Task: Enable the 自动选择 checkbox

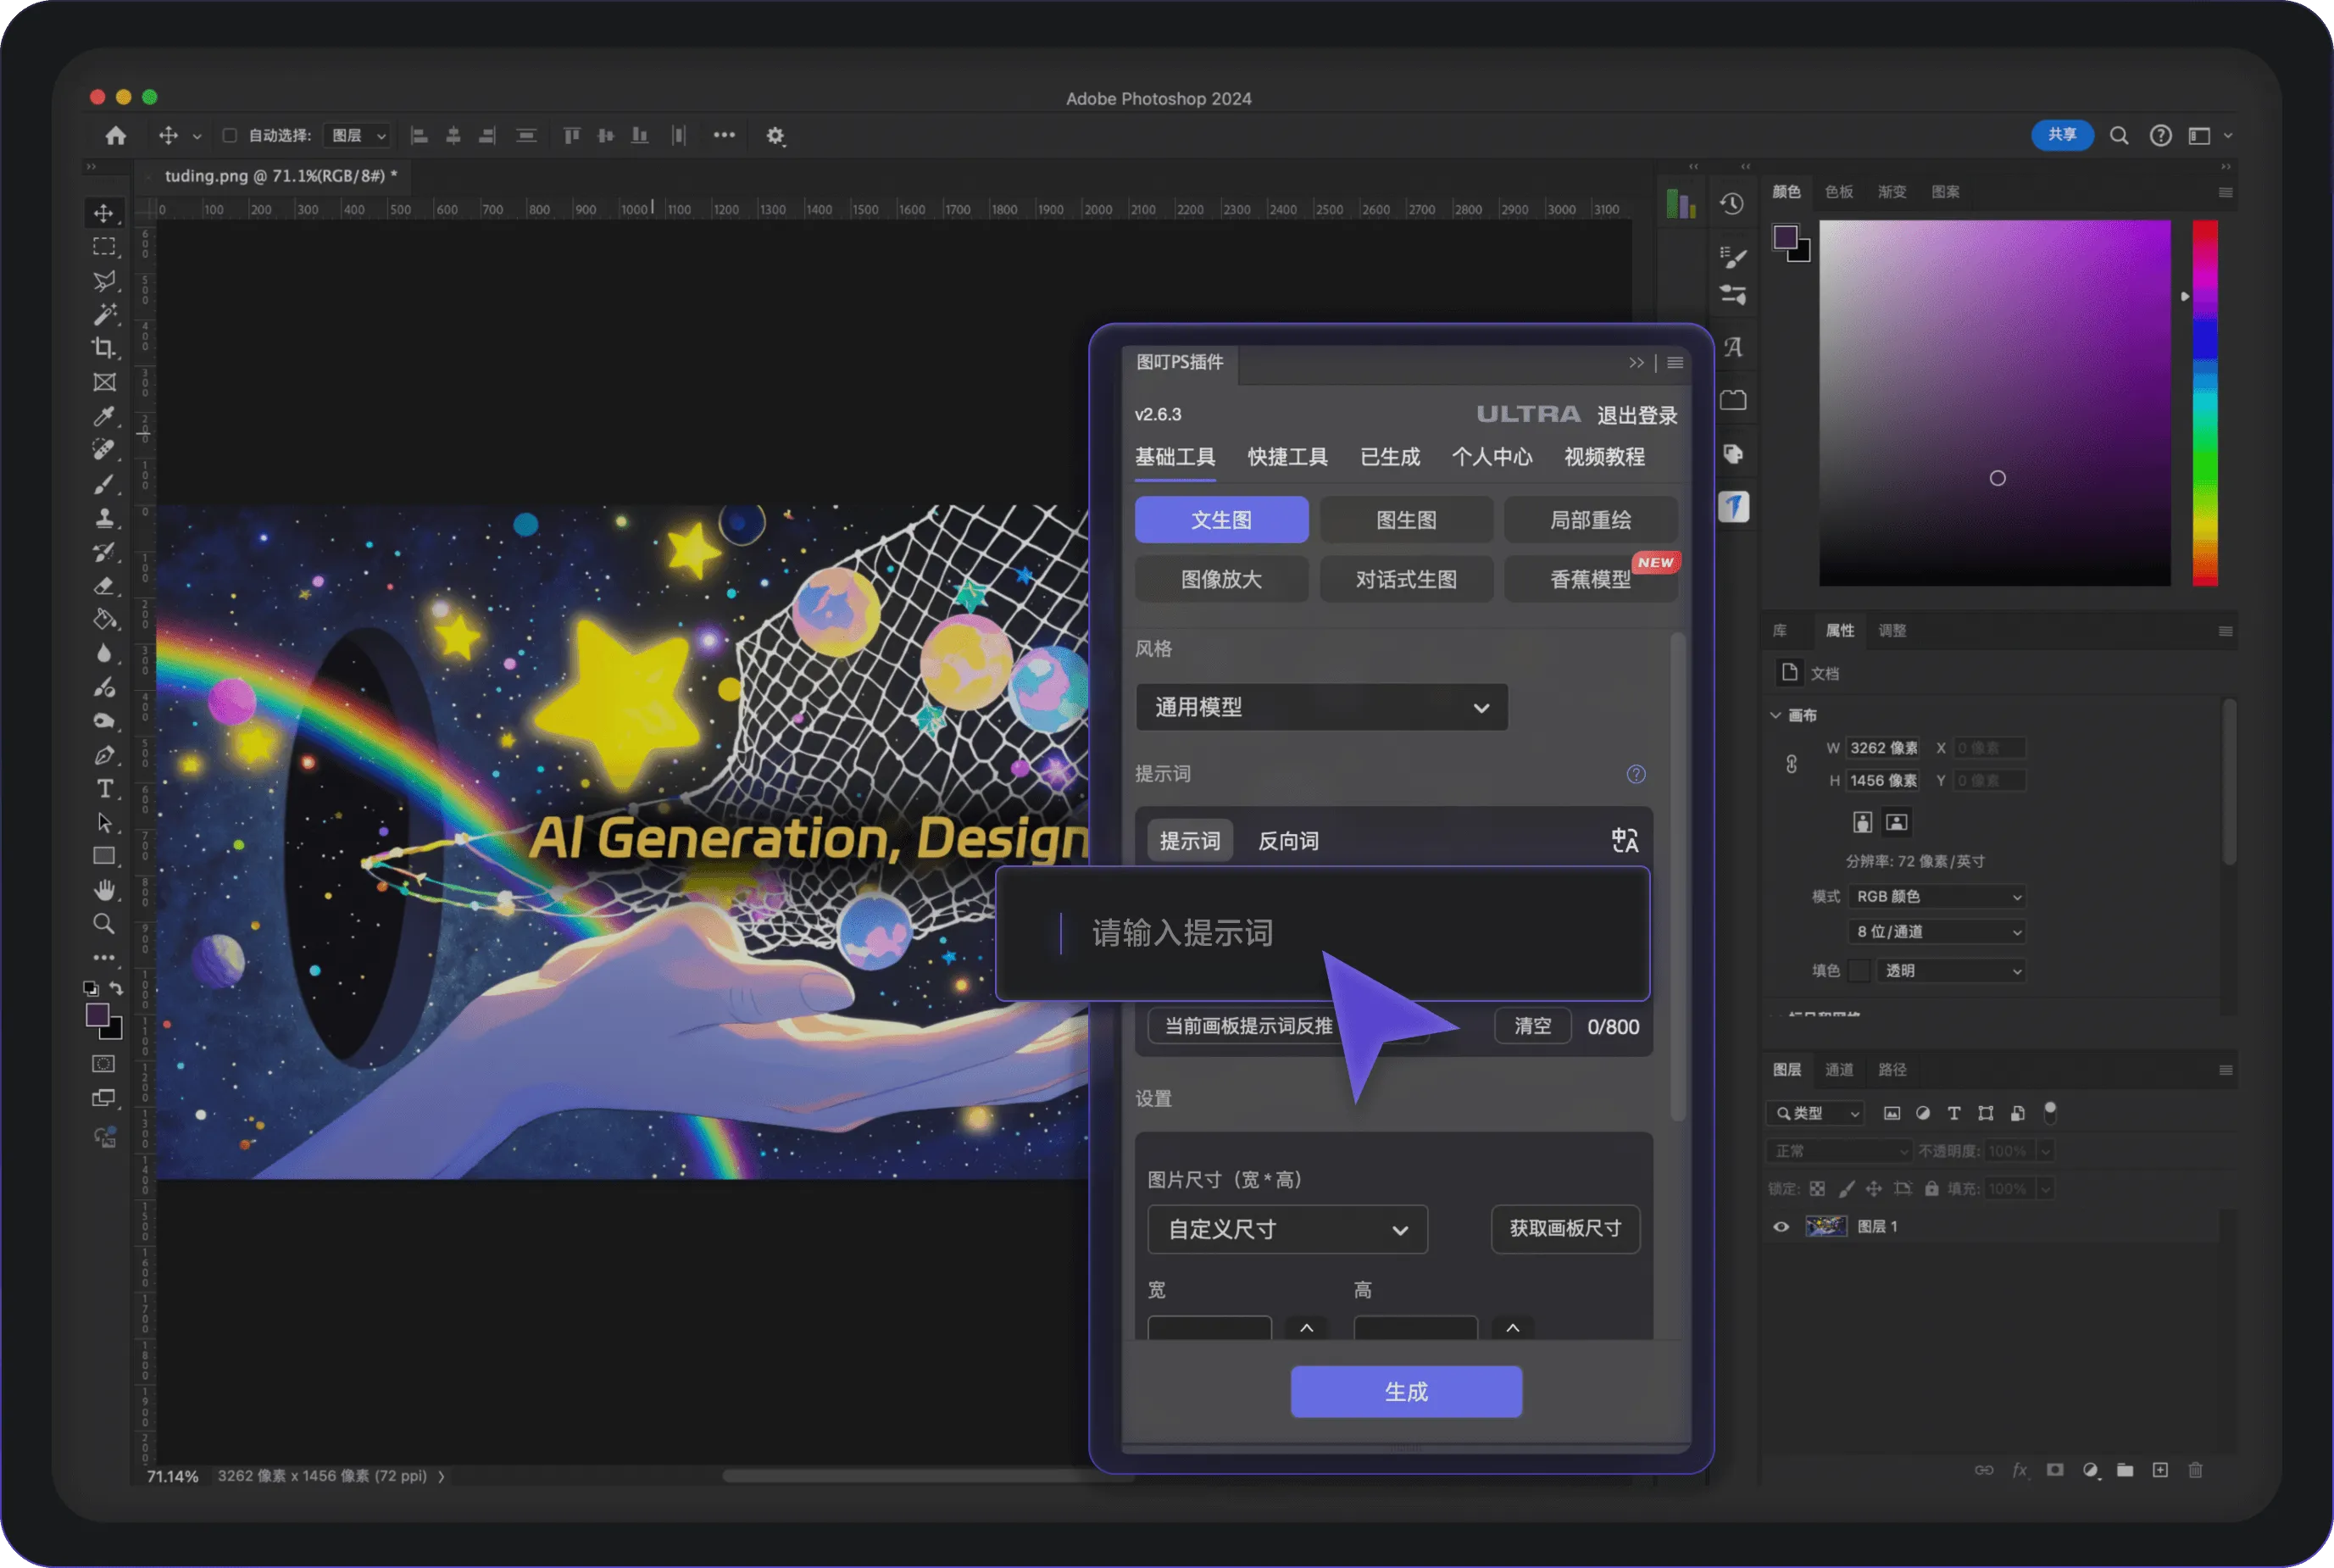Action: (229, 135)
